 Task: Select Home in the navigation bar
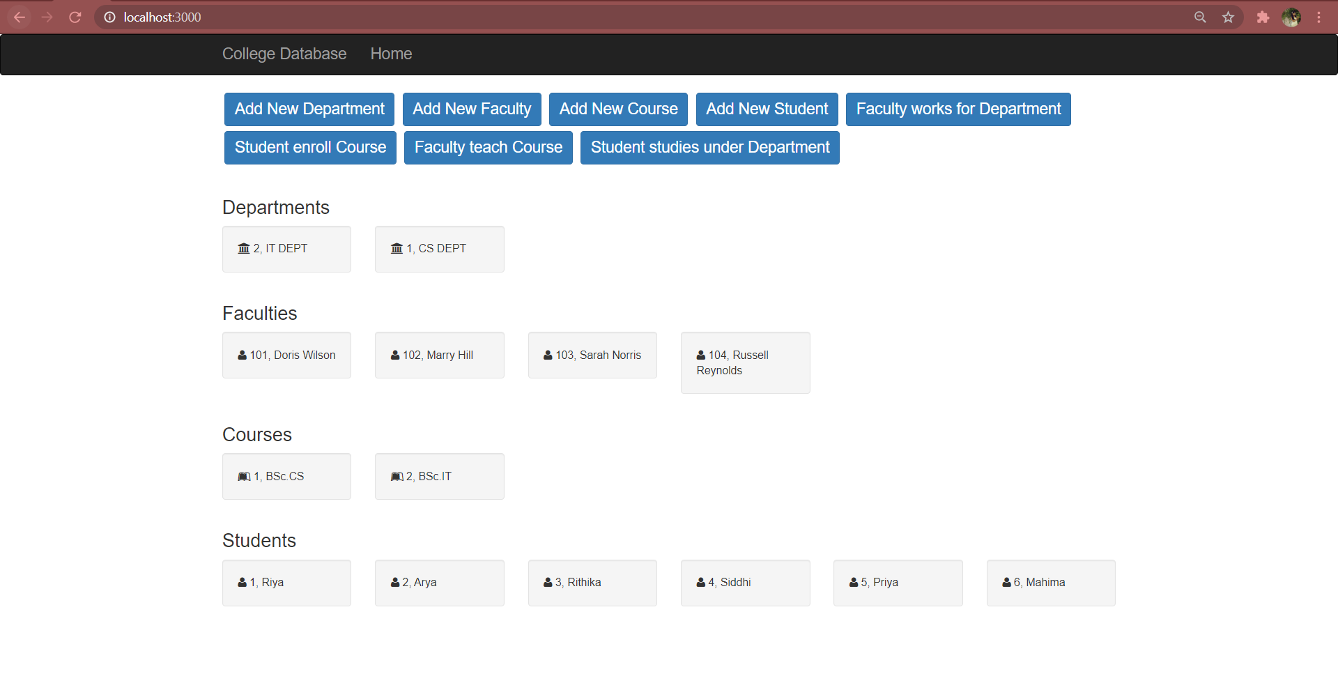click(391, 54)
